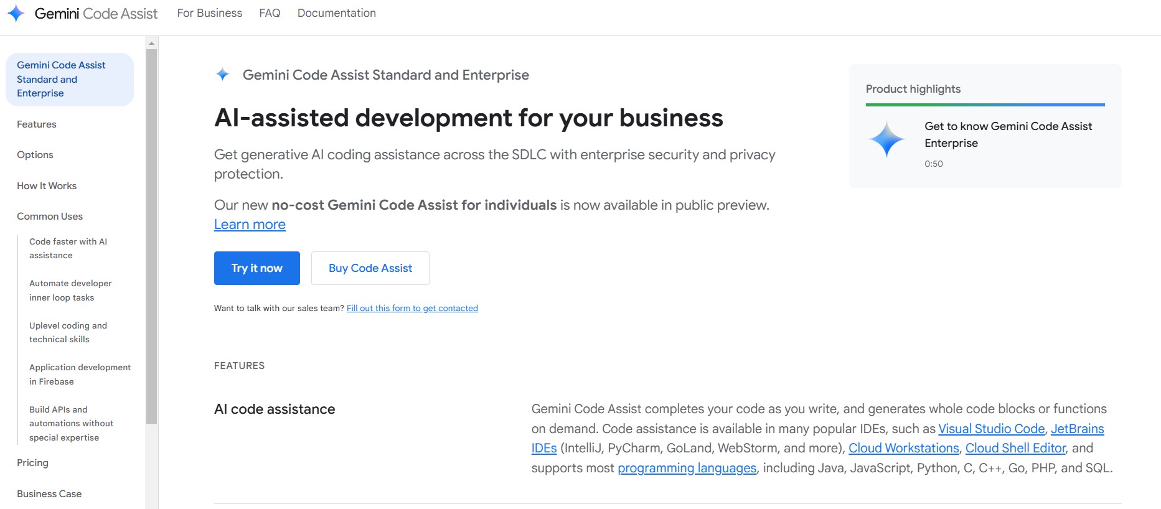The image size is (1161, 509).
Task: Open the Cloud Workstations link
Action: 904,448
